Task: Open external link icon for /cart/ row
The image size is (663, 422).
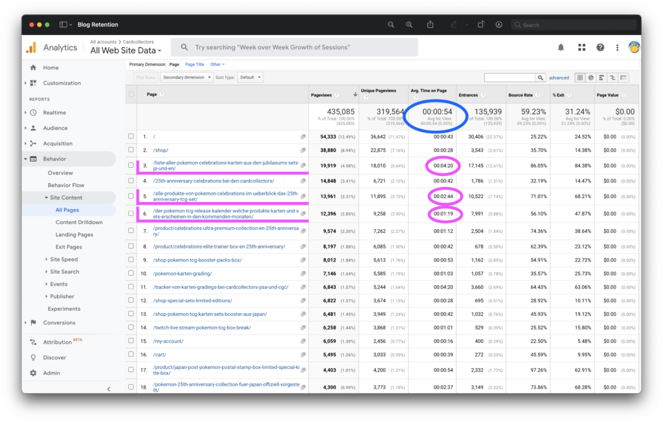Action: pos(303,354)
